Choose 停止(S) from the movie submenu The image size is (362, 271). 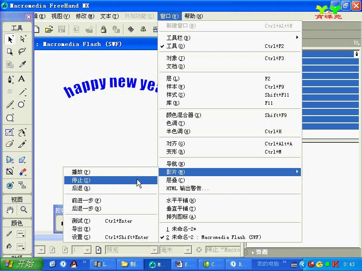point(111,180)
